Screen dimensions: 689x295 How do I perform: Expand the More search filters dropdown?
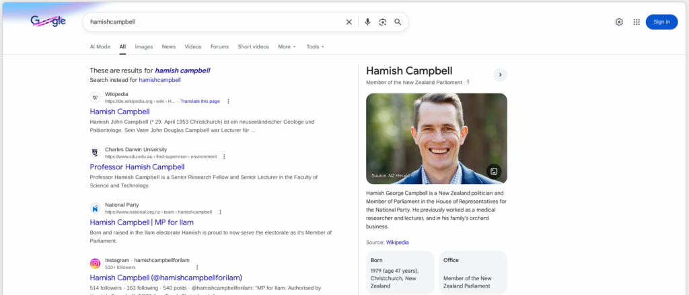coord(286,47)
